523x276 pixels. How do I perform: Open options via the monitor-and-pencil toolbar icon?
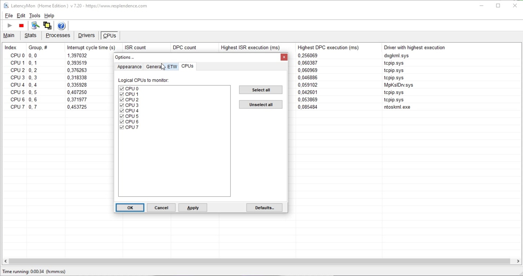35,25
